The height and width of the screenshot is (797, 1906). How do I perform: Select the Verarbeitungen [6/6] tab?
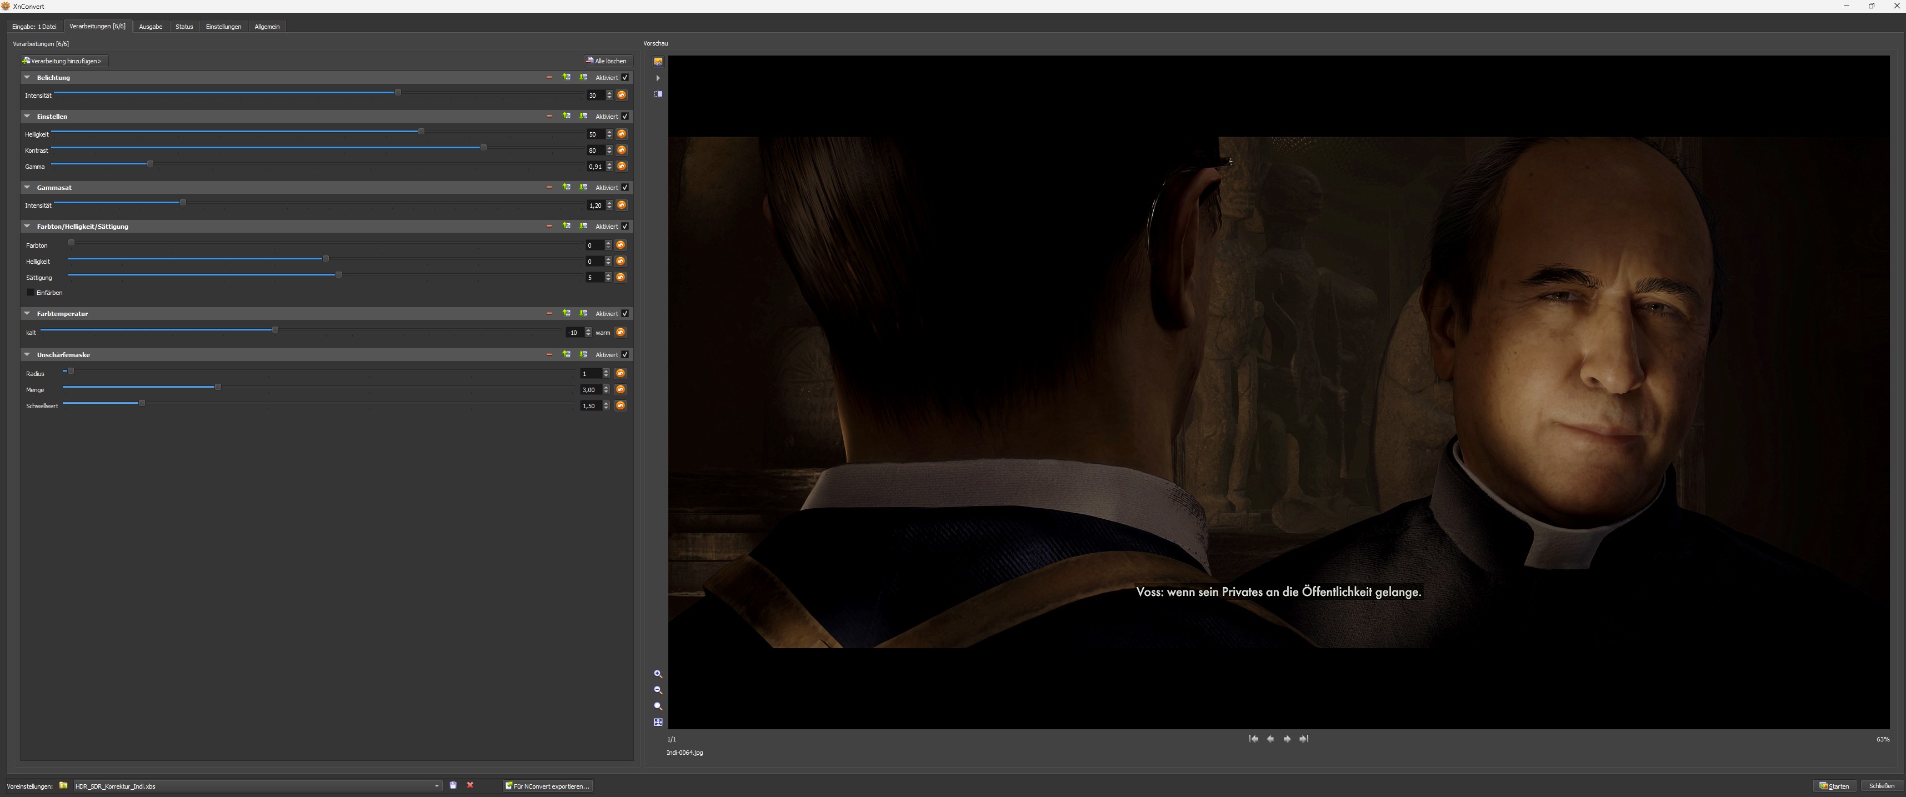[98, 26]
